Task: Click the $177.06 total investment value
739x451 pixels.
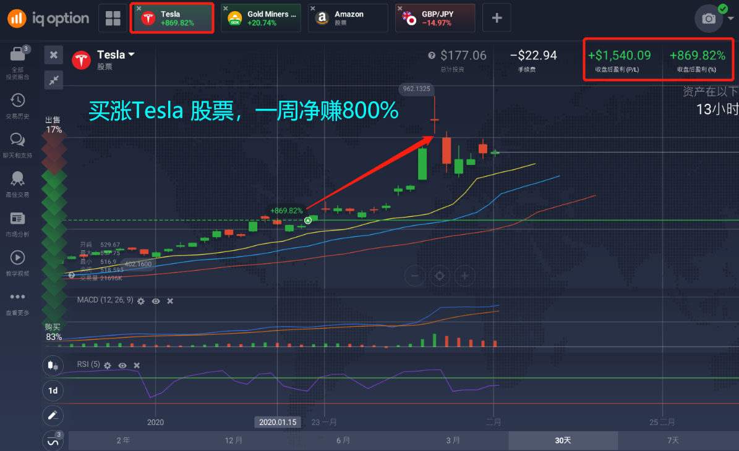Action: (463, 56)
